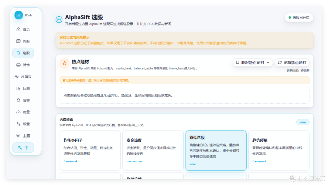Click the 刷新热点题材 button label
Image resolution: width=328 pixels, height=185 pixels.
(295, 62)
